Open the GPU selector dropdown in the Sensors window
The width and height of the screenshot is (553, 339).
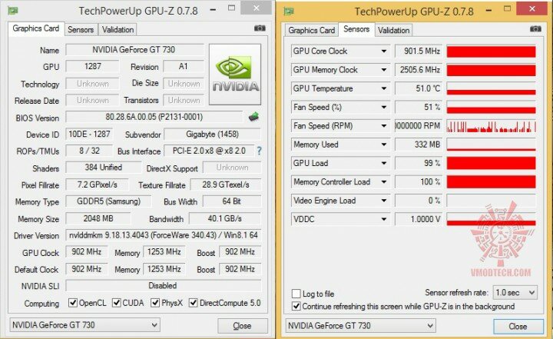point(360,326)
